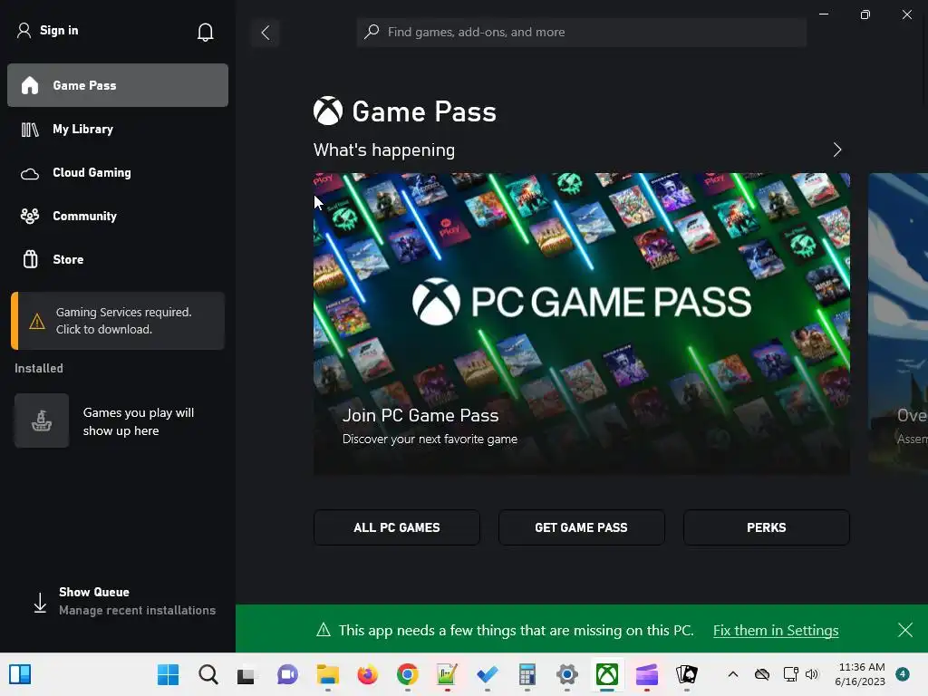The width and height of the screenshot is (928, 696).
Task: Go back with the back arrow
Action: (266, 33)
